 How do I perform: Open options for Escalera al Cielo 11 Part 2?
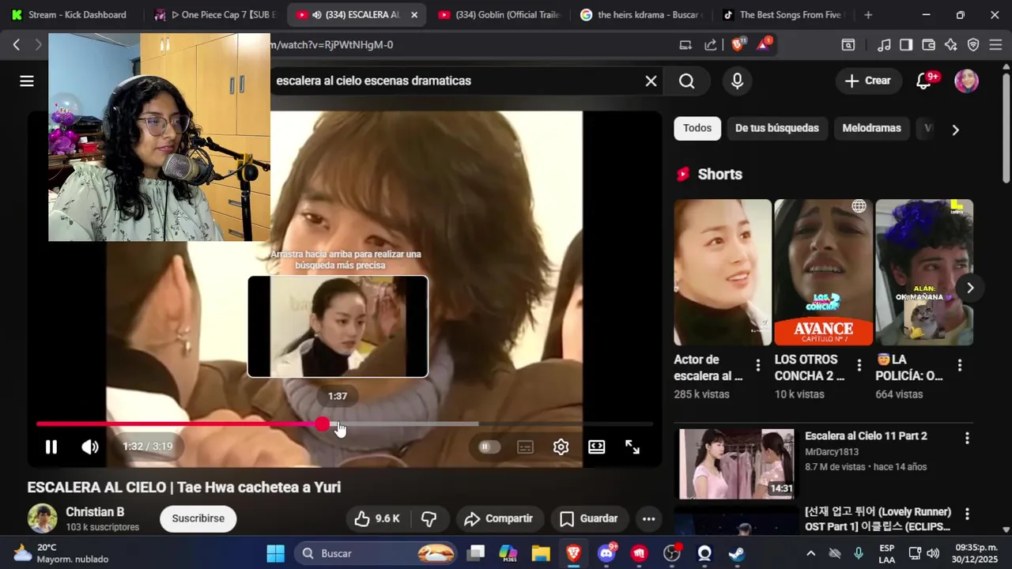pyautogui.click(x=966, y=438)
